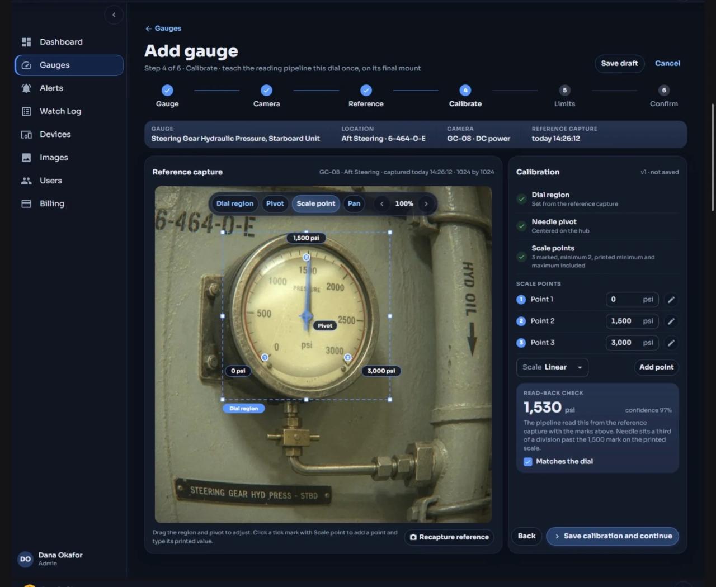Click the Add point button
This screenshot has width=716, height=587.
656,367
